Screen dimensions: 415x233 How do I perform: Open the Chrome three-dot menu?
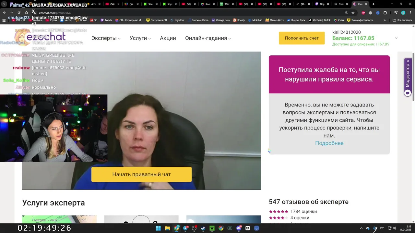click(410, 13)
